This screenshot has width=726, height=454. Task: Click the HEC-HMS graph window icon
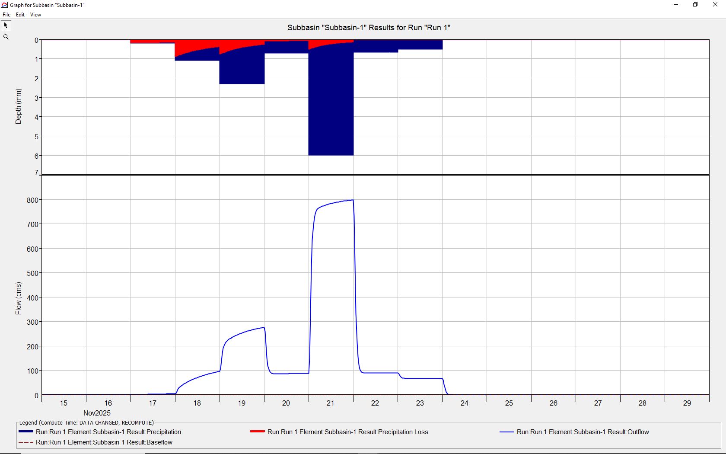click(4, 5)
